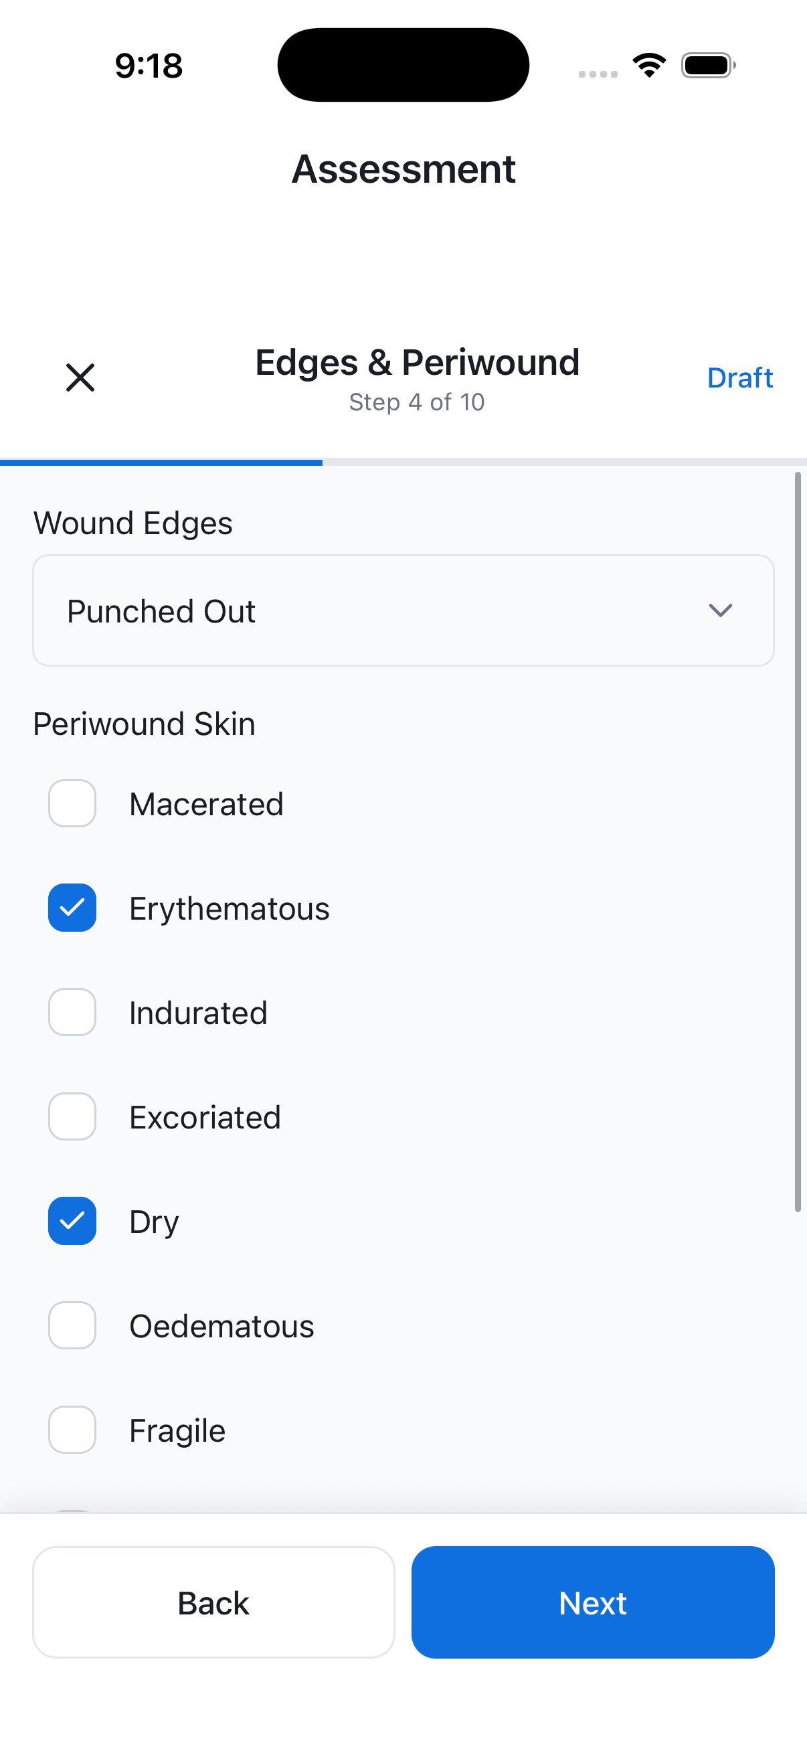Tap the Wi-Fi status icon
Viewport: 807px width, 1755px height.
[649, 66]
